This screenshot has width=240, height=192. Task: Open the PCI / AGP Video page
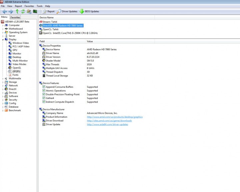point(21,46)
